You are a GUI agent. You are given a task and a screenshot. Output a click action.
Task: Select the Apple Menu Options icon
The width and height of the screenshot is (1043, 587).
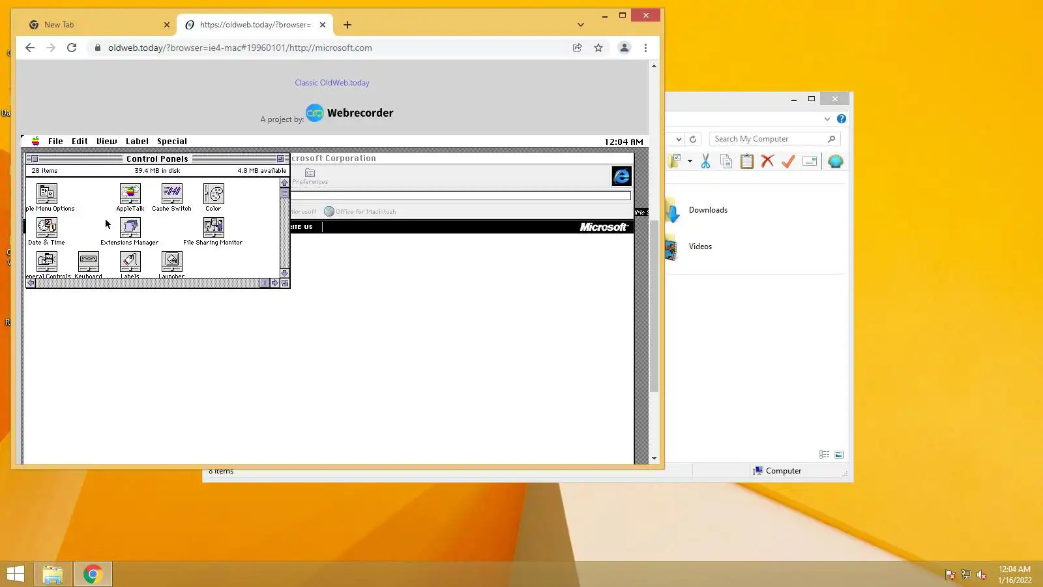coord(47,194)
